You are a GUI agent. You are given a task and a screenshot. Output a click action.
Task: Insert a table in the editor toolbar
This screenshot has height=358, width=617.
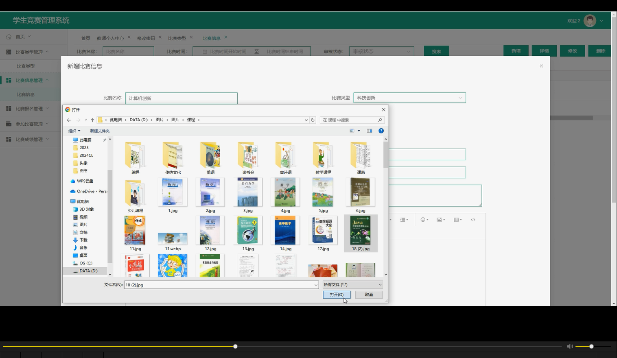[x=457, y=220]
